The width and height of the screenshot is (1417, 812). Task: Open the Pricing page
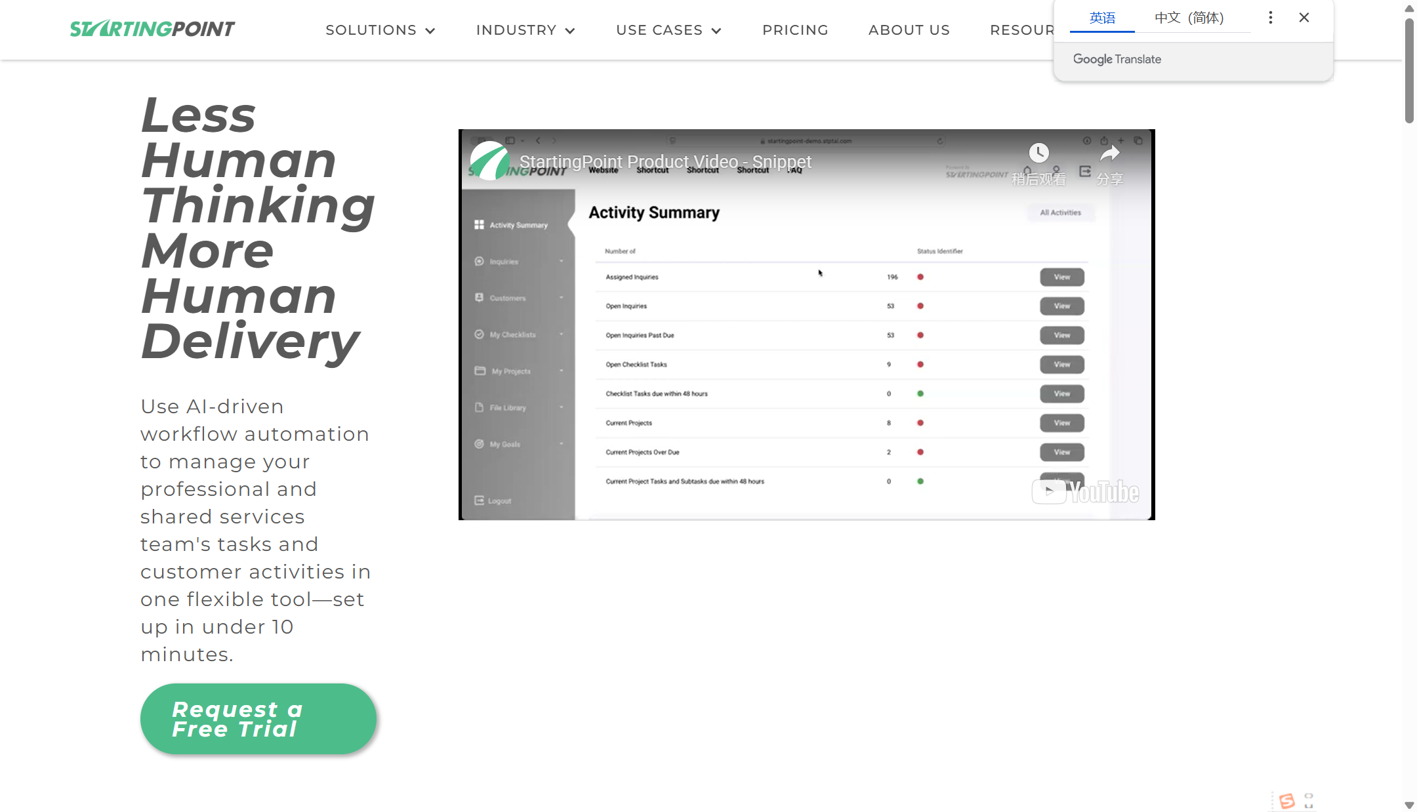point(795,30)
